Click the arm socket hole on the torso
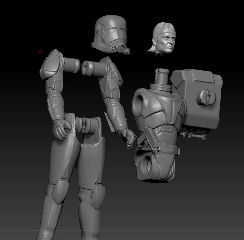The height and width of the screenshot is (240, 244). (139, 104)
